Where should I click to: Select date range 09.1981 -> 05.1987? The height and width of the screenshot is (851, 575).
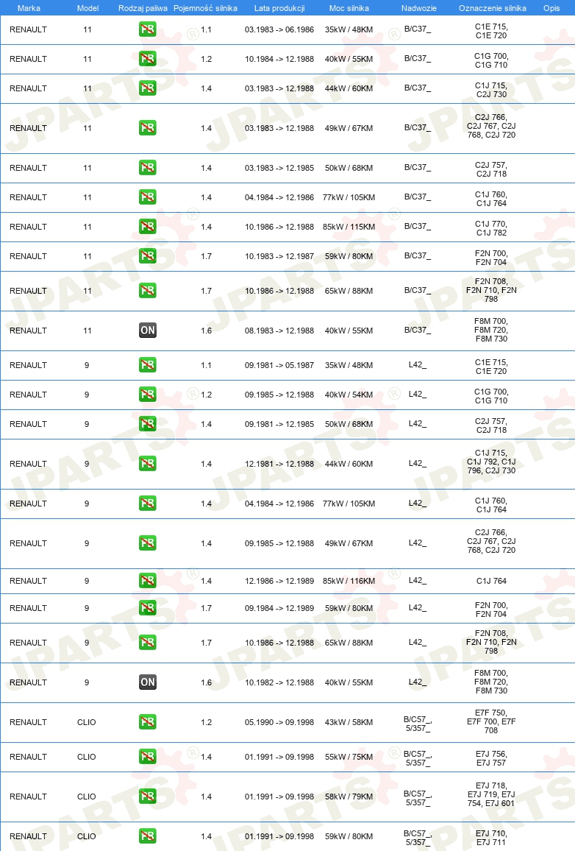click(x=279, y=365)
